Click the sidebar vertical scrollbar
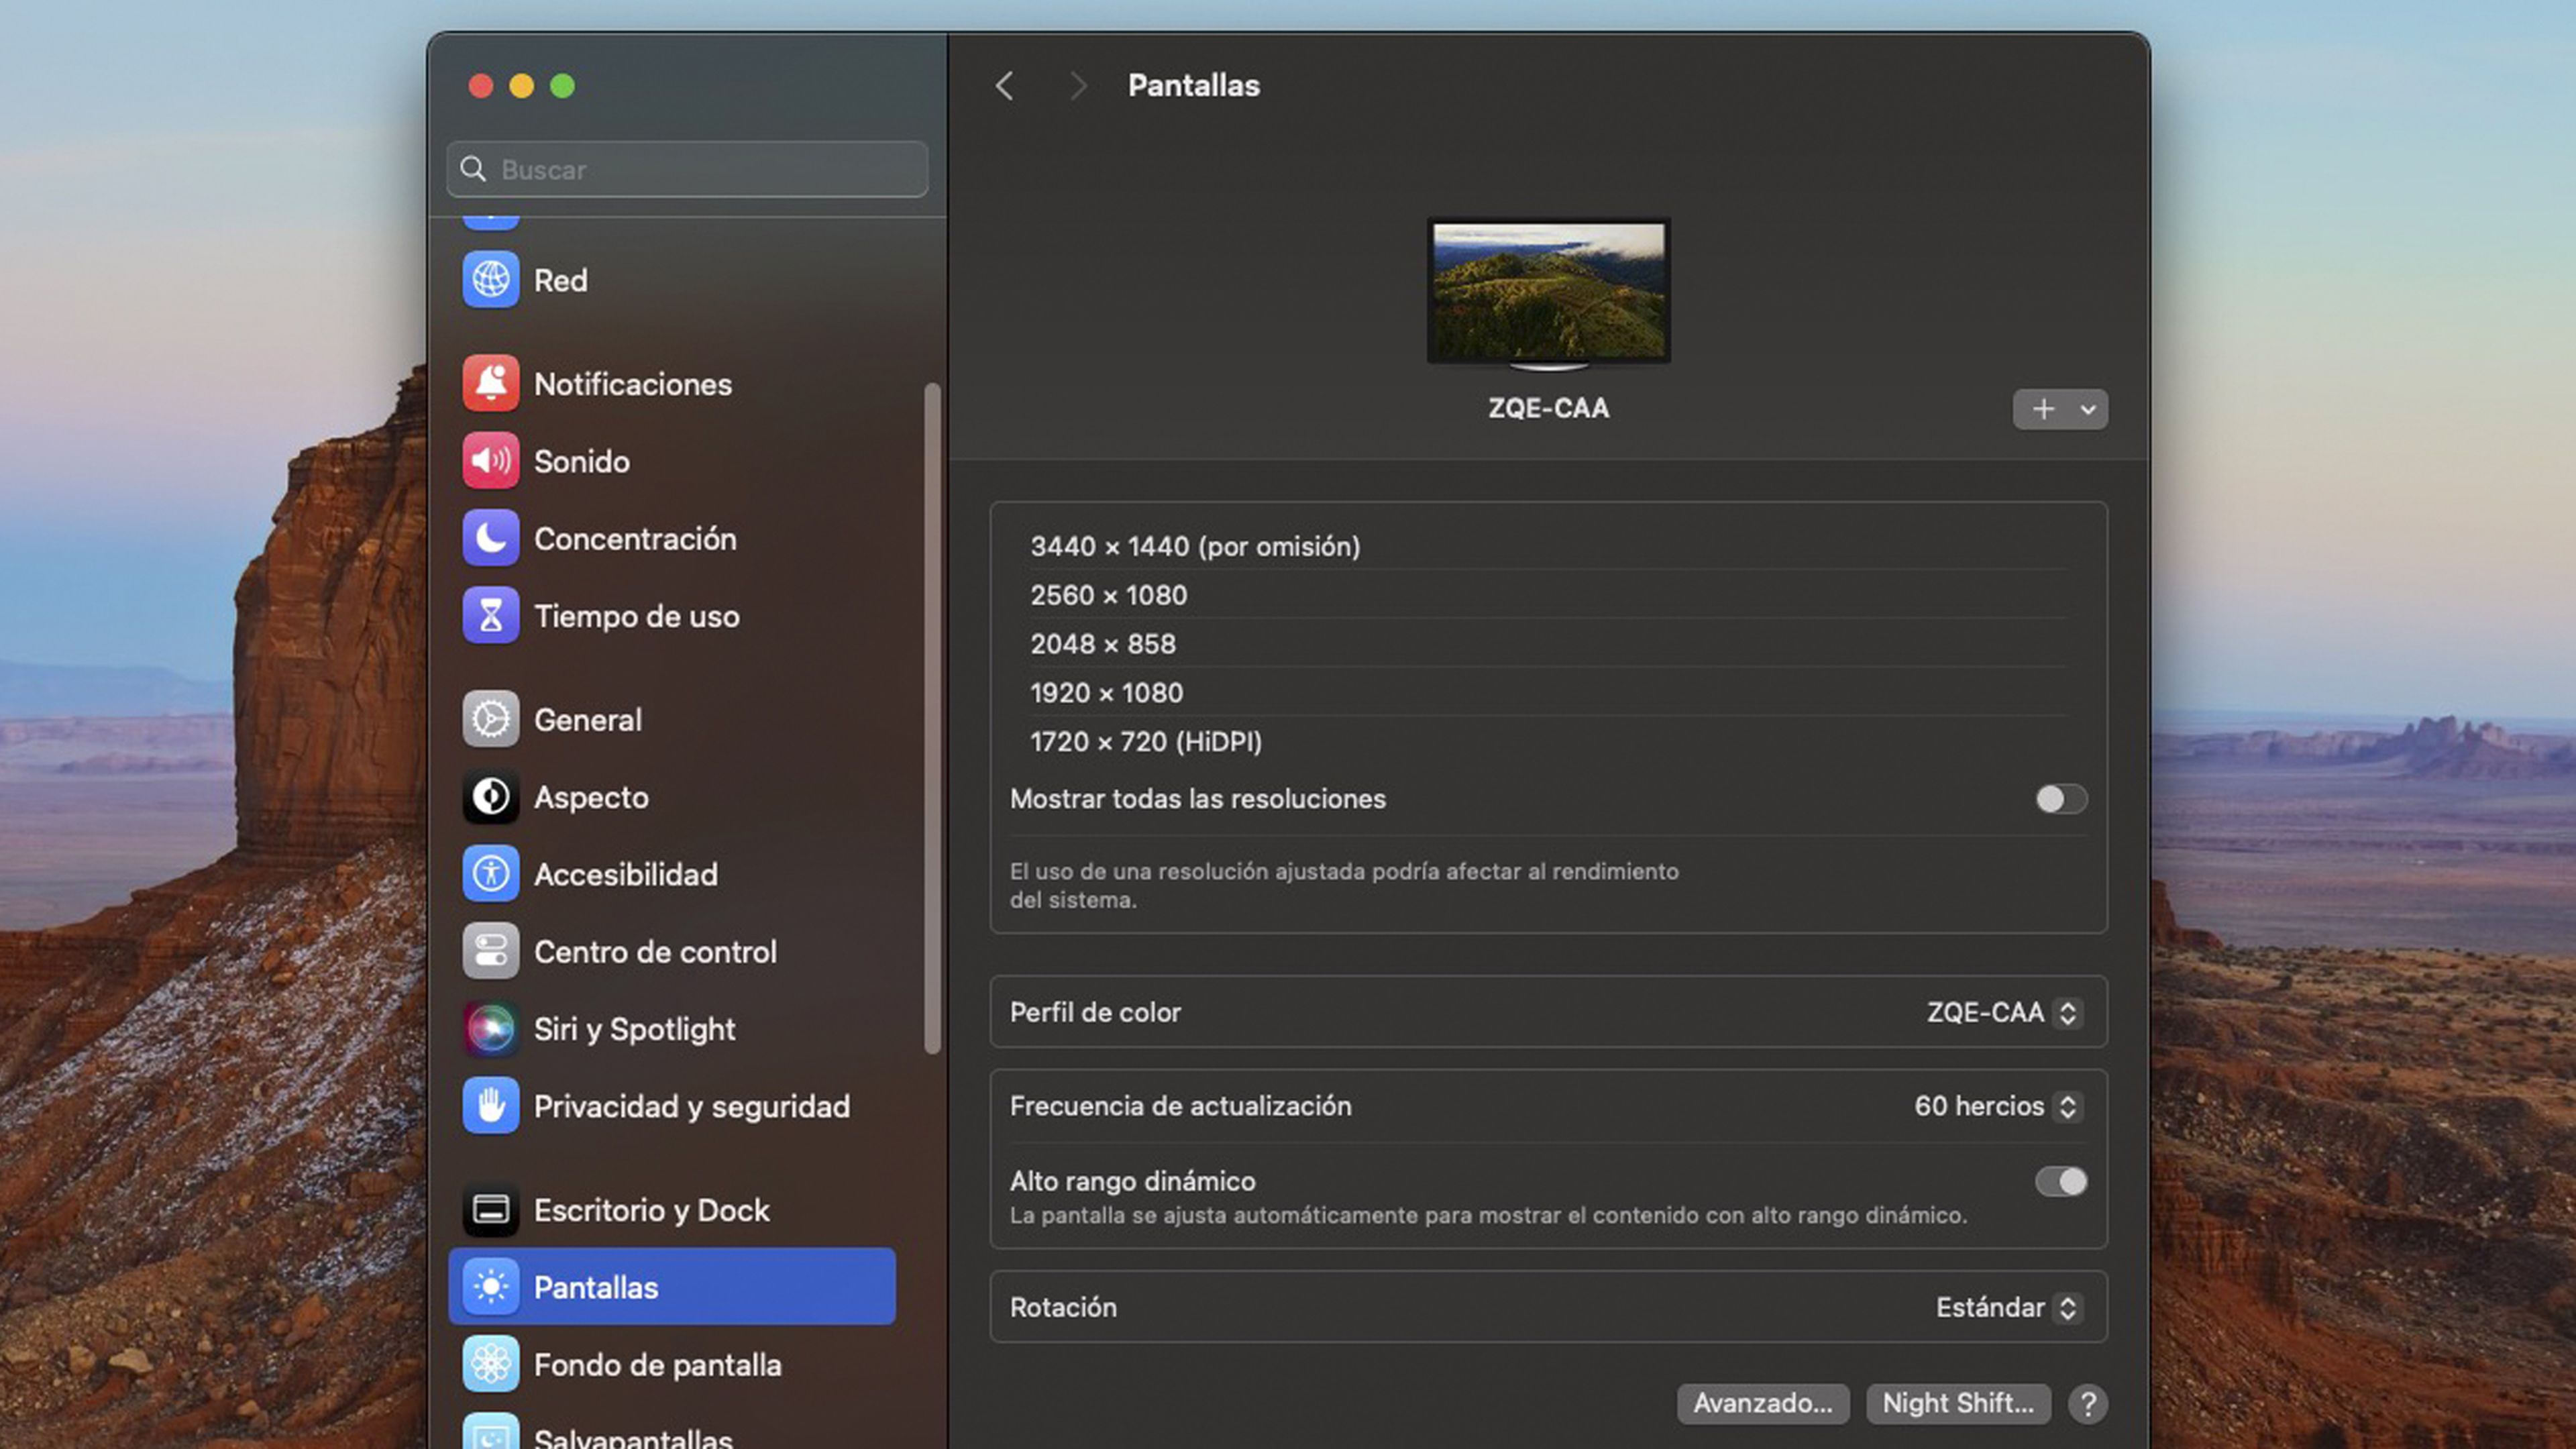 coord(932,718)
